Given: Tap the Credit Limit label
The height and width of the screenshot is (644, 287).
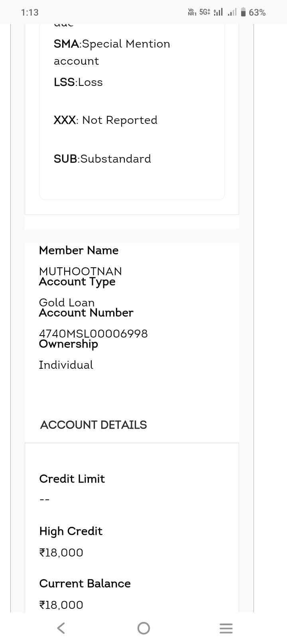Looking at the screenshot, I should [x=72, y=479].
